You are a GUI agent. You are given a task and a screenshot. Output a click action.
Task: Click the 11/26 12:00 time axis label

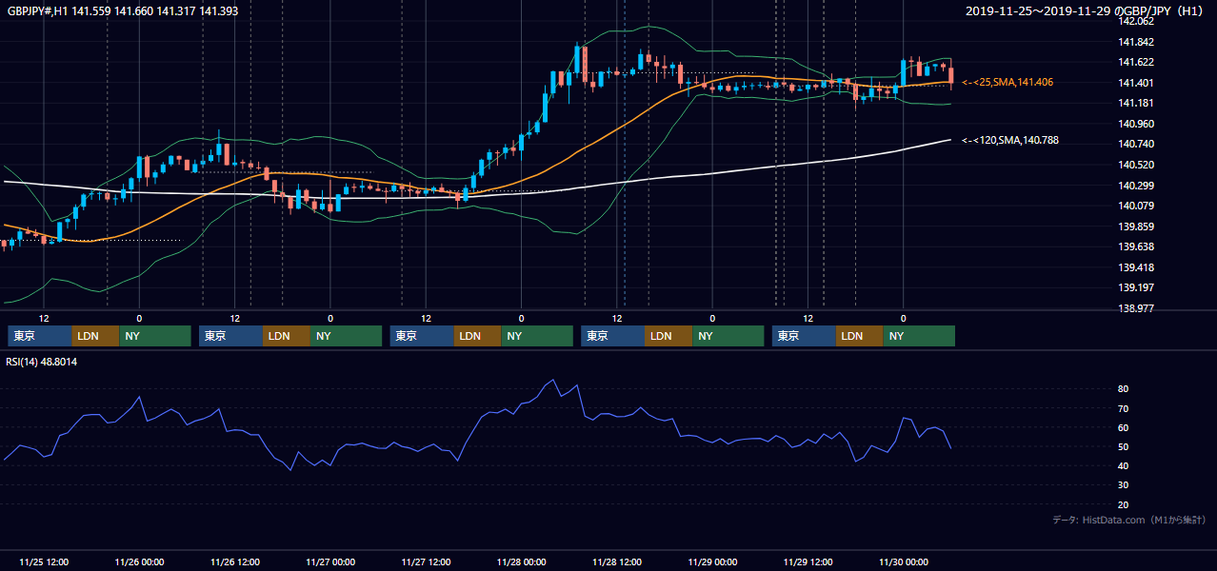235,561
